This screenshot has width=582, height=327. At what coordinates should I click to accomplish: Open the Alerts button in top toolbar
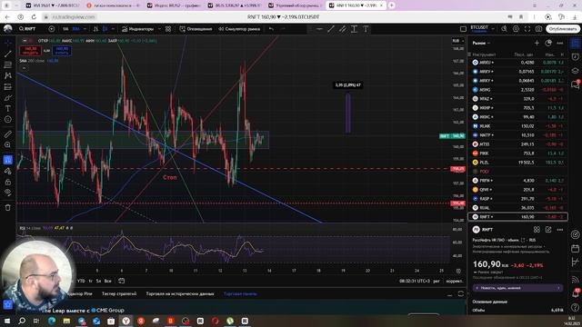[x=196, y=29]
